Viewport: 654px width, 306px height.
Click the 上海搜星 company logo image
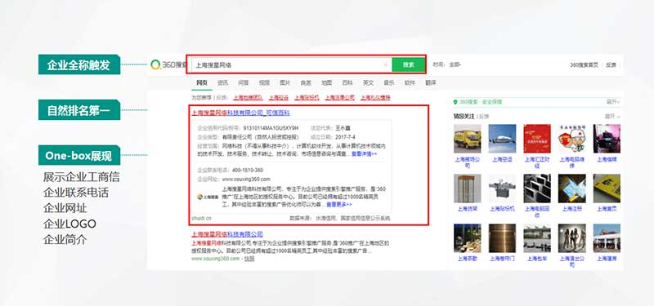tap(208, 197)
